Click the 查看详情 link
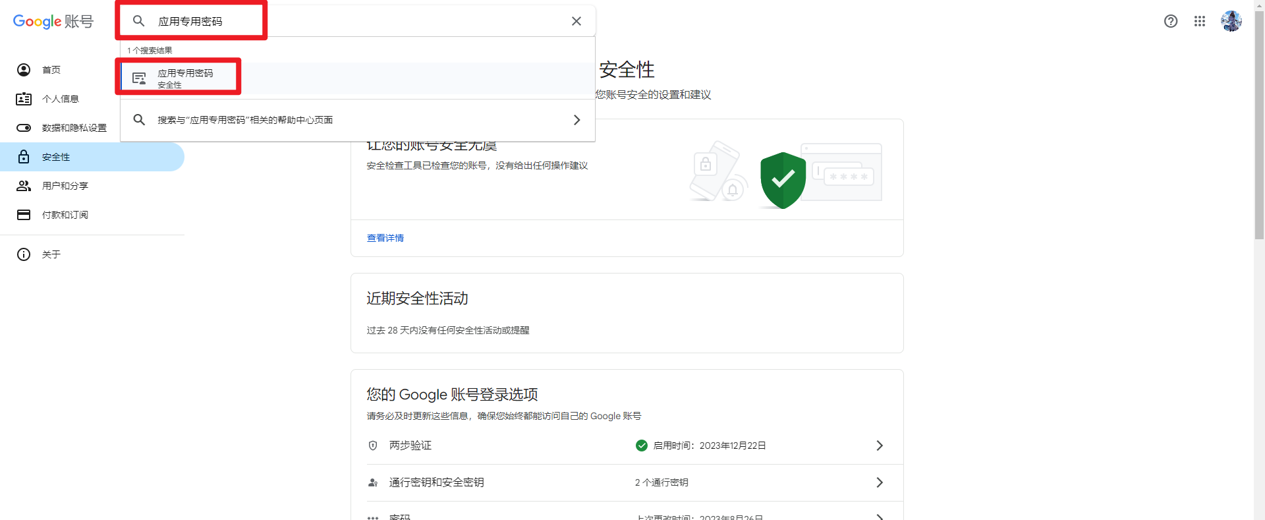 click(x=385, y=238)
